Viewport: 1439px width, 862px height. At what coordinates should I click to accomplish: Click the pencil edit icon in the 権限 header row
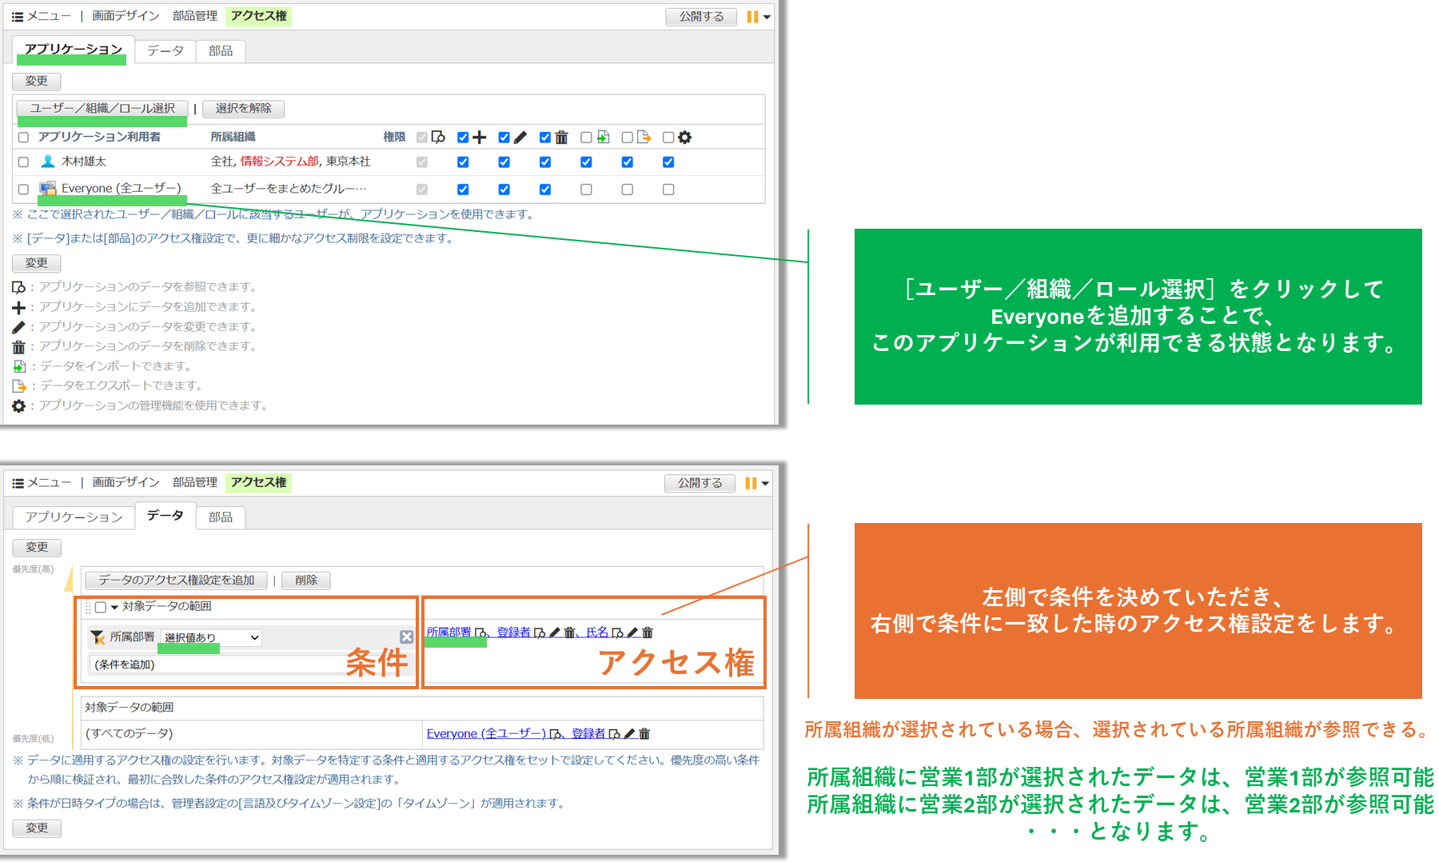520,138
